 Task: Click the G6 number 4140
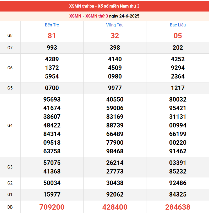[x=115, y=59]
